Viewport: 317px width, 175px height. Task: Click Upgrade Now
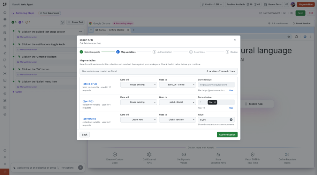coord(306,4)
